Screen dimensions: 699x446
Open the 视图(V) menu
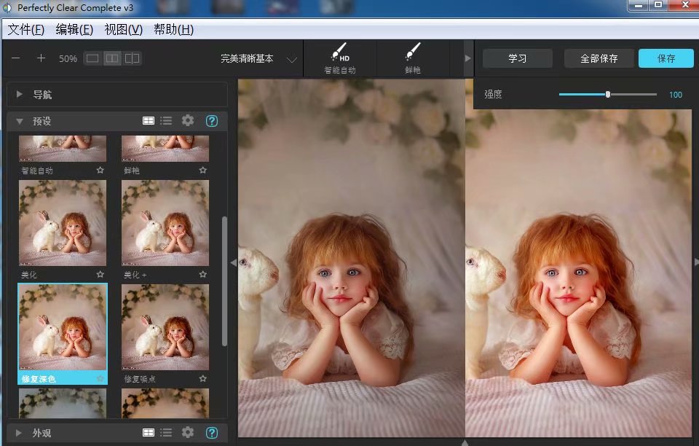tap(123, 30)
